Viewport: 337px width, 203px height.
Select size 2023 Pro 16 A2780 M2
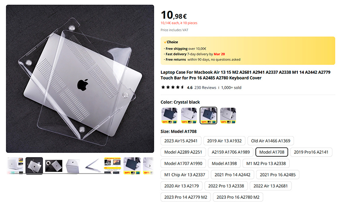click(x=238, y=197)
